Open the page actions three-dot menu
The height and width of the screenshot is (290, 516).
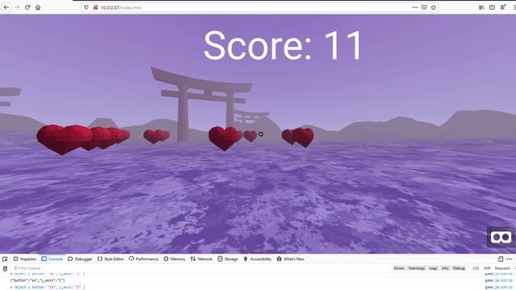[x=415, y=7]
